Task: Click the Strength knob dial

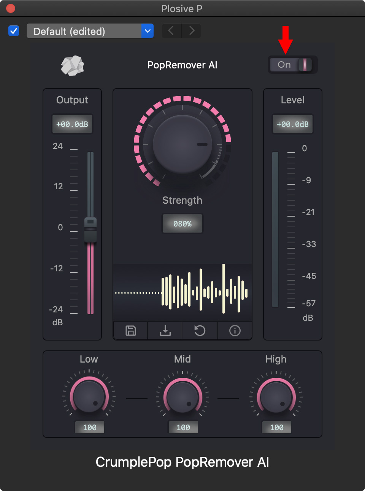Action: click(x=182, y=144)
